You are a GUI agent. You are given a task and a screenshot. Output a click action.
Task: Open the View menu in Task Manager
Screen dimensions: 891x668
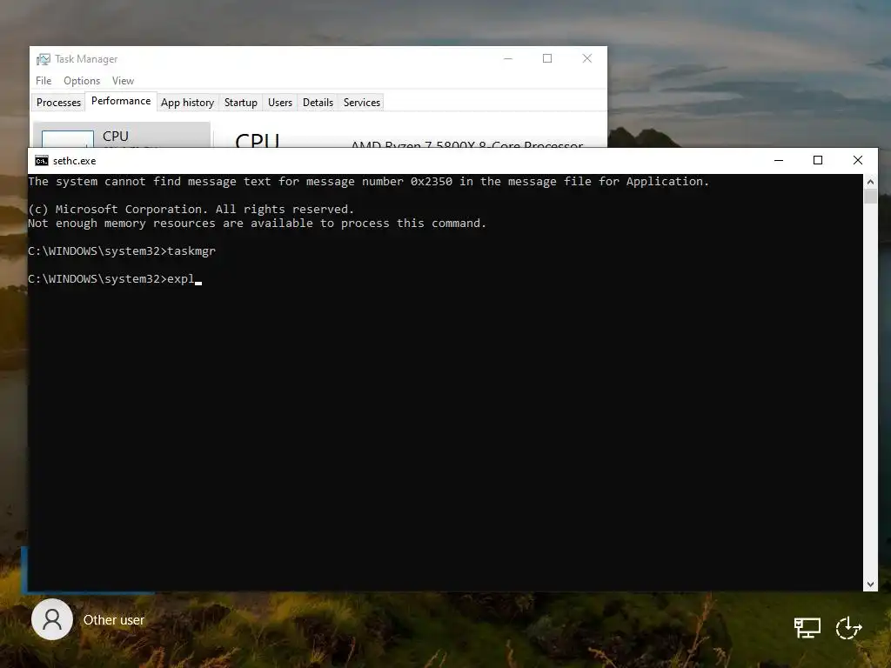click(x=123, y=81)
